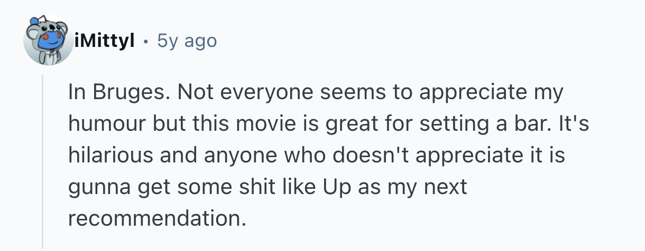This screenshot has width=645, height=251.
Task: Collapse thread using the vertical comment line
Action: 43,158
